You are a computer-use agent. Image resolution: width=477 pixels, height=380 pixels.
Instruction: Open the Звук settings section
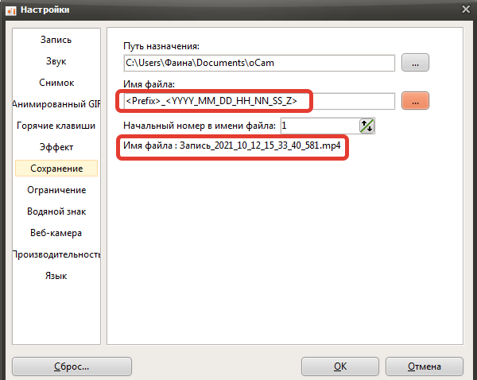click(x=56, y=61)
